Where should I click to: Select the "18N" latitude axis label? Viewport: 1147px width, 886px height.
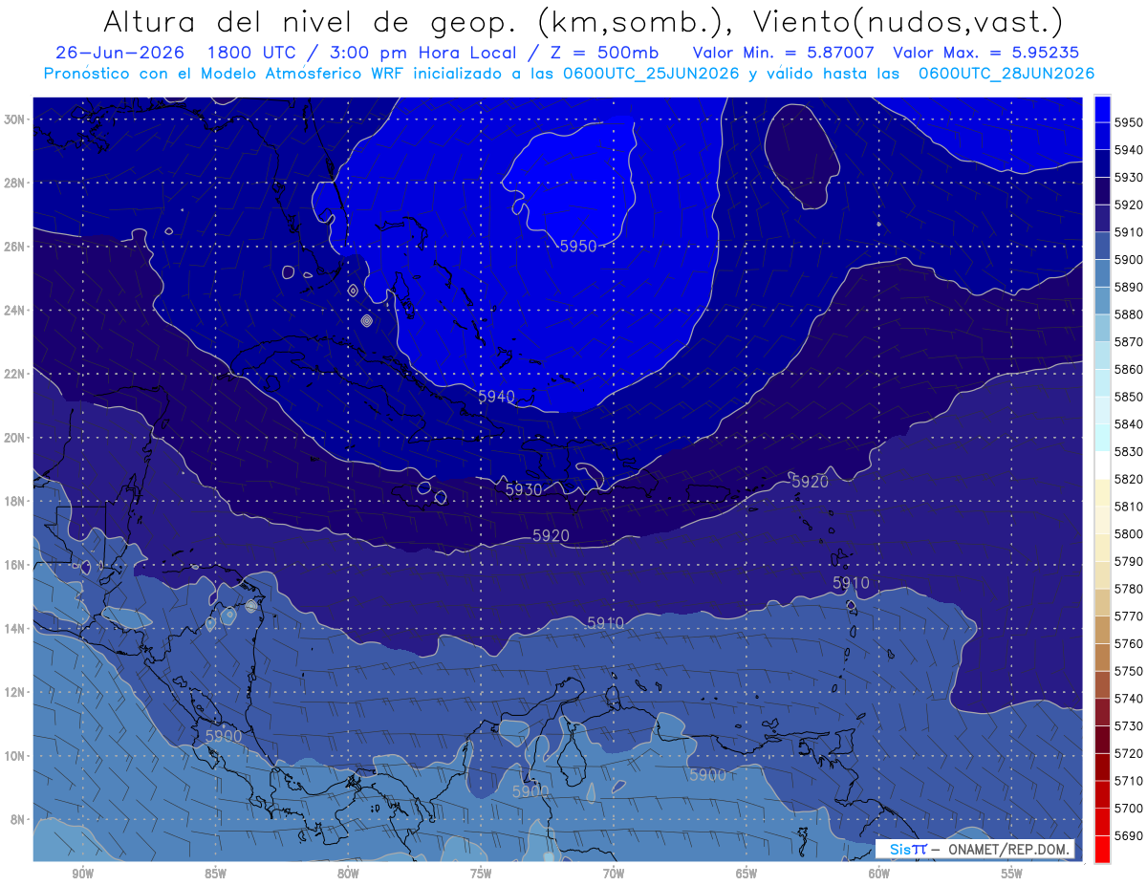pyautogui.click(x=16, y=502)
